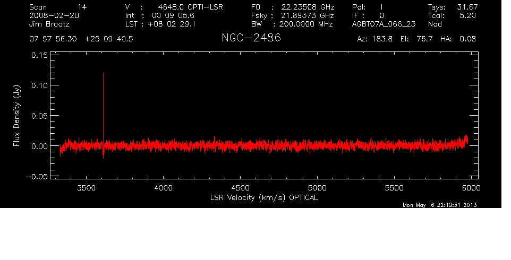Click y-axis tick label -0.05
511x260 pixels.
[37, 177]
